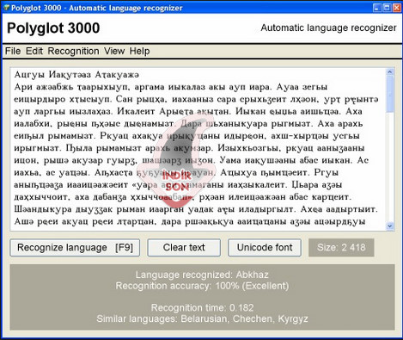
Task: Click the 'Automatic language recognizer' header subtitle
Action: pyautogui.click(x=328, y=28)
